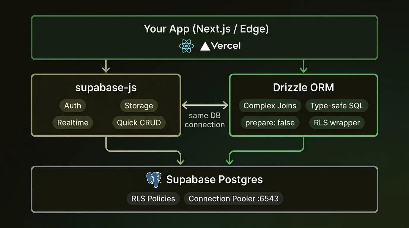Click the Connection Pooler :6543 pill
409x228 pixels.
pyautogui.click(x=234, y=199)
